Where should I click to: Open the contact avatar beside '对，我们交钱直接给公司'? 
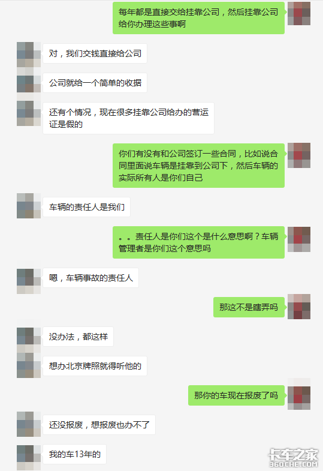[29, 55]
